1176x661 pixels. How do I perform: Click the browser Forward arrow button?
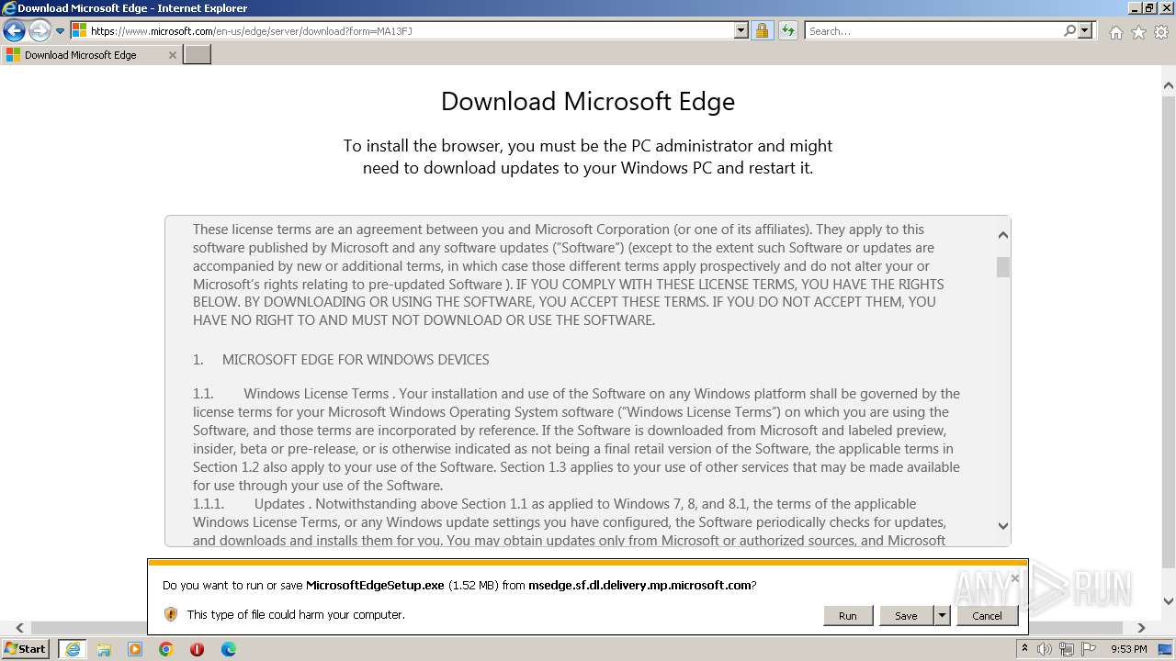point(40,31)
